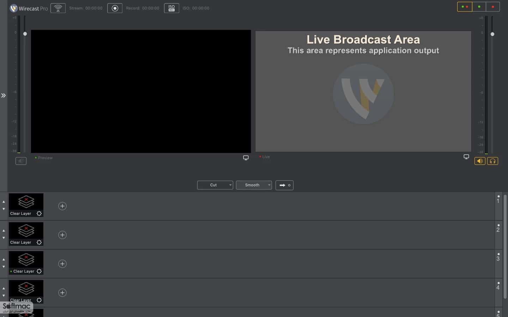Open gear settings of layer 2 Clear Layer
Image resolution: width=508 pixels, height=317 pixels.
[x=39, y=242]
